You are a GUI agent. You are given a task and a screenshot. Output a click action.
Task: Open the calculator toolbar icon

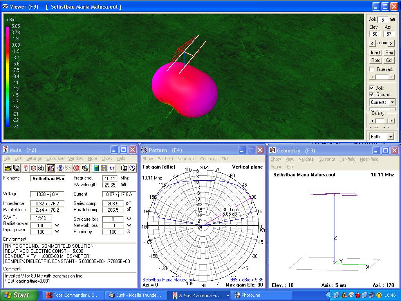(x=96, y=168)
